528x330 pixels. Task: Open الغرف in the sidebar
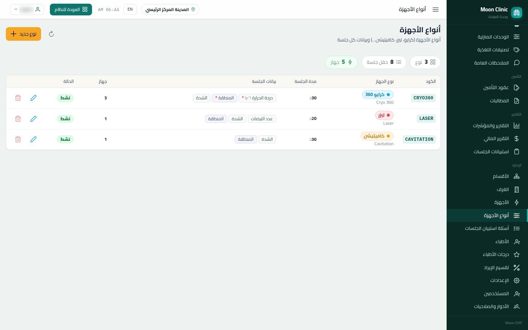[x=487, y=190]
